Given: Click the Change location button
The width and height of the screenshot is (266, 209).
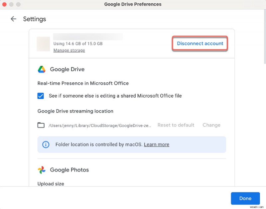Looking at the screenshot, I should (x=211, y=125).
